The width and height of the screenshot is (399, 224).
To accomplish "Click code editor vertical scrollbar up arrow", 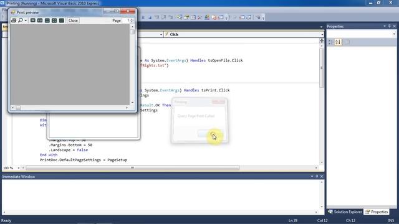I will (322, 46).
